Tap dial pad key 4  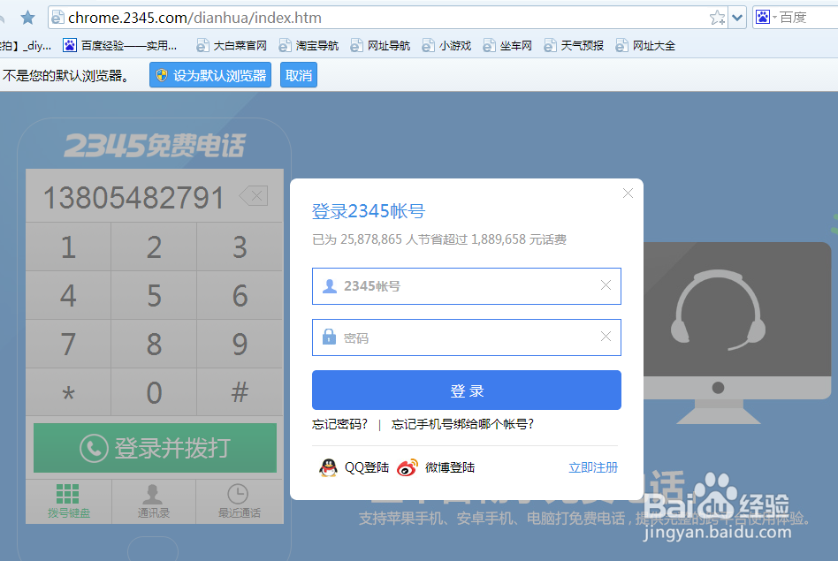[68, 295]
